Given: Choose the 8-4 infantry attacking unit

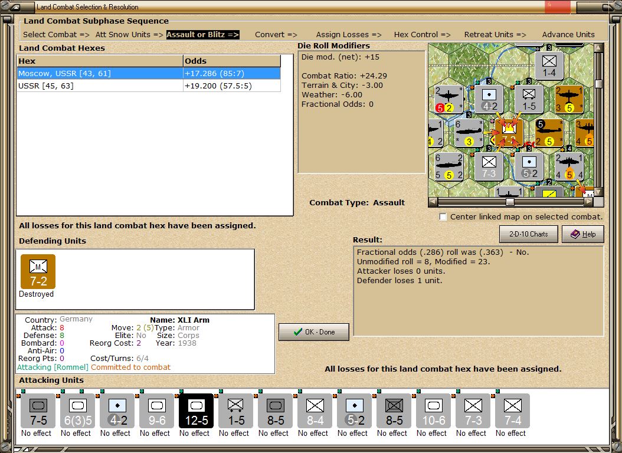Looking at the screenshot, I should click(x=315, y=411).
